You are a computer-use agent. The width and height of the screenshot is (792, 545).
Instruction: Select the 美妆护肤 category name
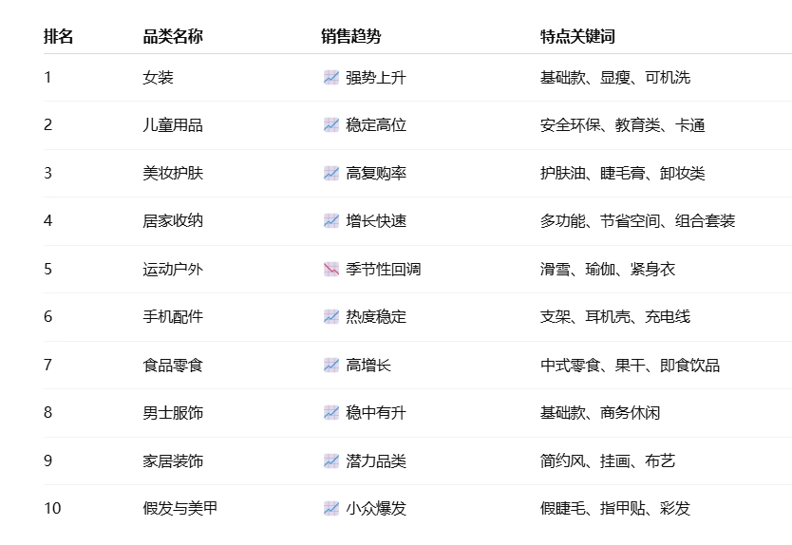coord(173,173)
